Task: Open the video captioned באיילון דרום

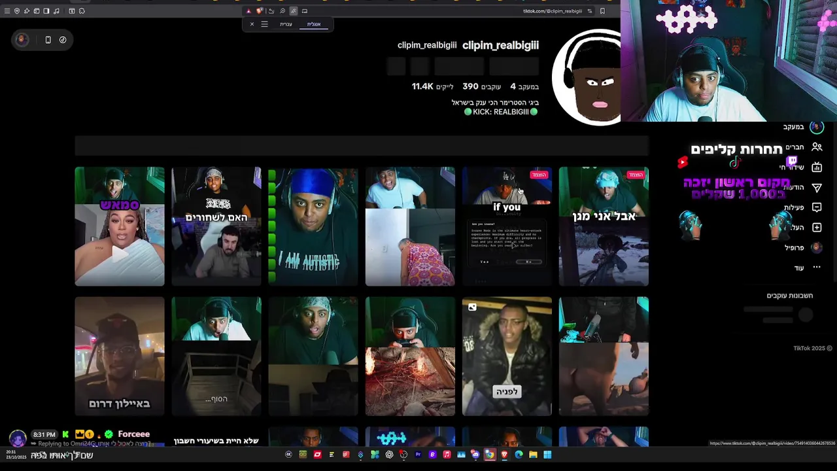Action: [x=120, y=357]
